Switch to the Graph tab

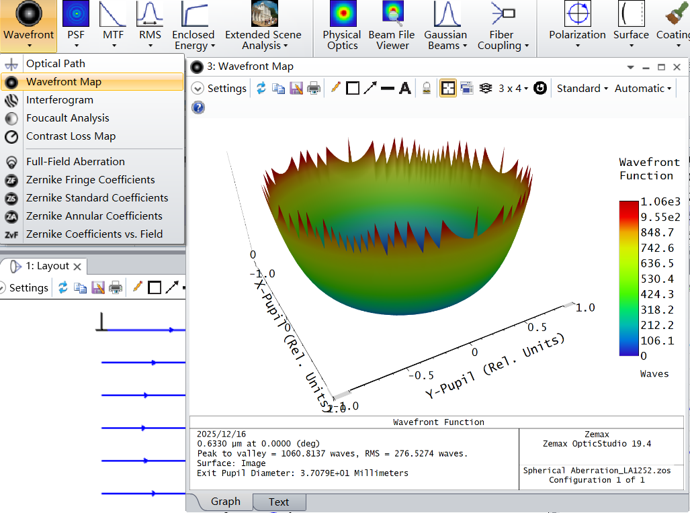click(225, 502)
